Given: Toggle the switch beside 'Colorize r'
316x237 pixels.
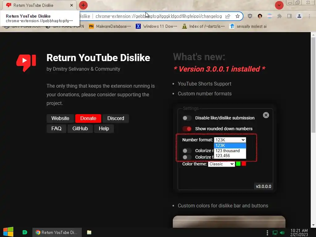Looking at the screenshot, I should pyautogui.click(x=187, y=151).
